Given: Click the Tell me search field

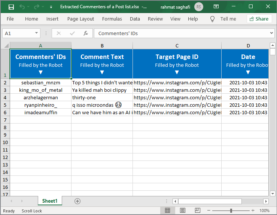Looking at the screenshot, I should [228, 19].
